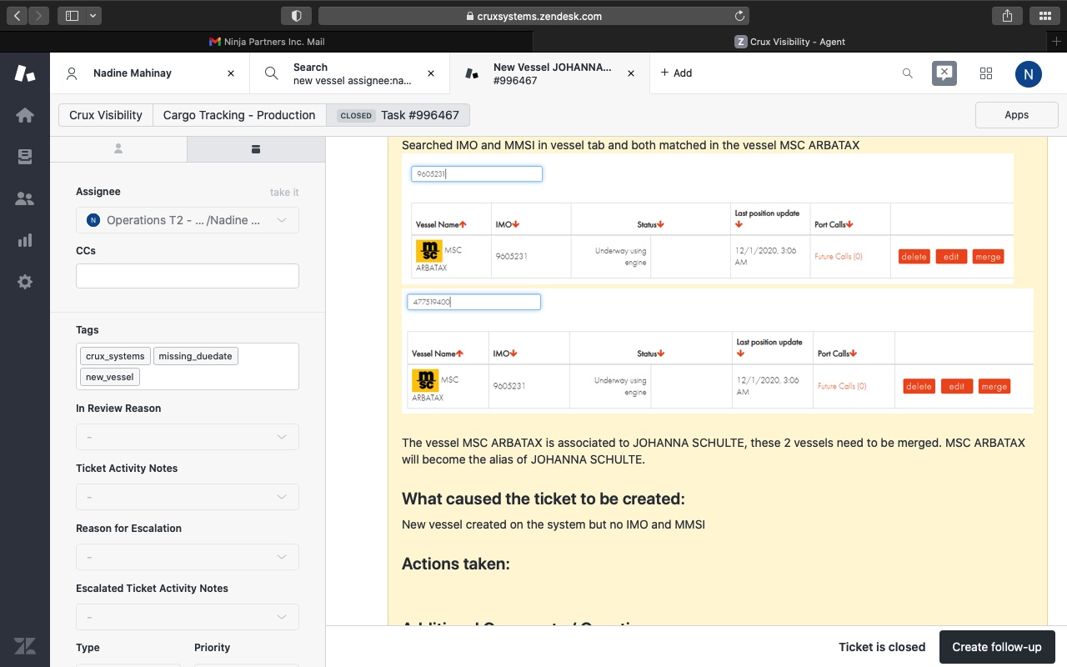Open the Reporting bar chart icon
This screenshot has height=667, width=1067.
[25, 240]
